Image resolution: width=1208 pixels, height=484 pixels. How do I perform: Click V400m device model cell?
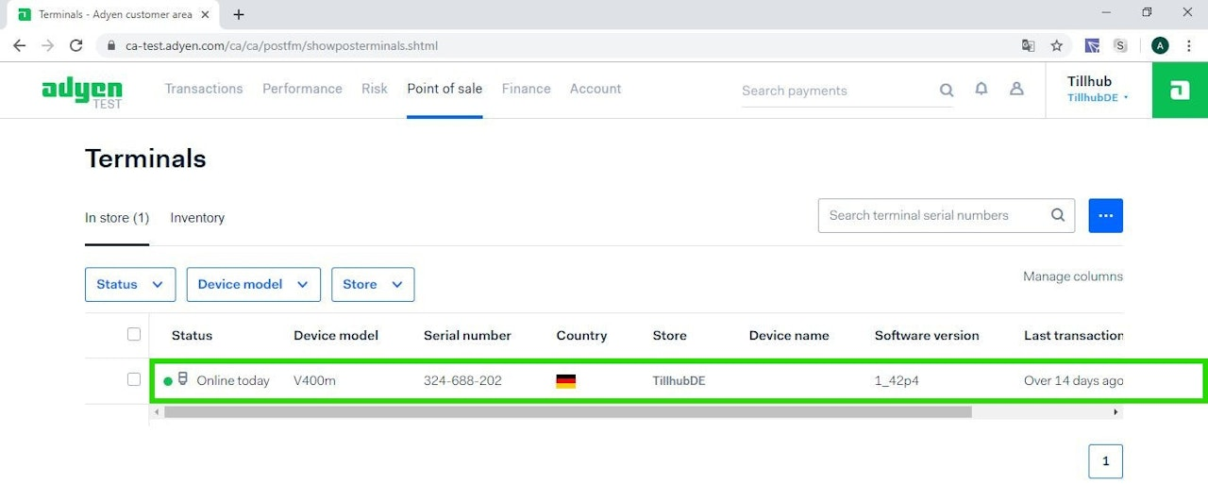coord(314,381)
